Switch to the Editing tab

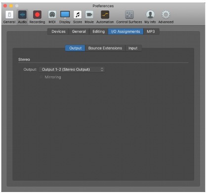(x=98, y=32)
